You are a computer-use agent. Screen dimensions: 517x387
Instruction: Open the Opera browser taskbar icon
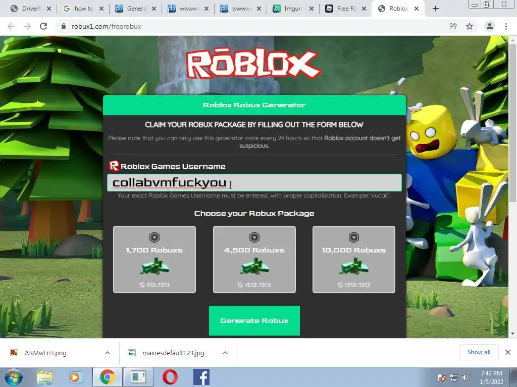[x=170, y=377]
